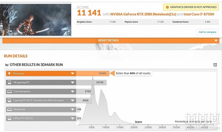Click the Graphics Score value 11 681
The height and width of the screenshot is (132, 222).
click(x=113, y=22)
